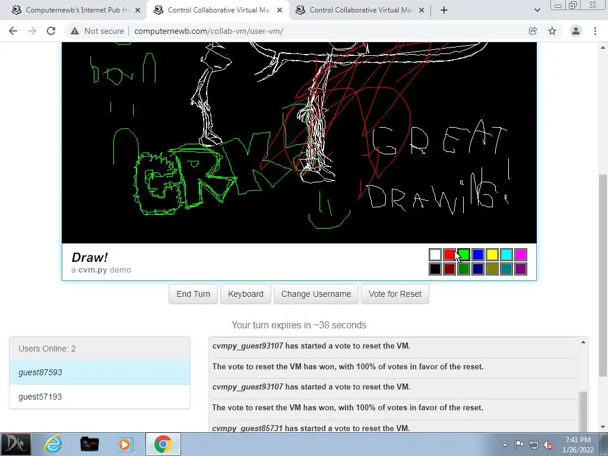
Task: Open the Chrome profile avatar
Action: (576, 31)
